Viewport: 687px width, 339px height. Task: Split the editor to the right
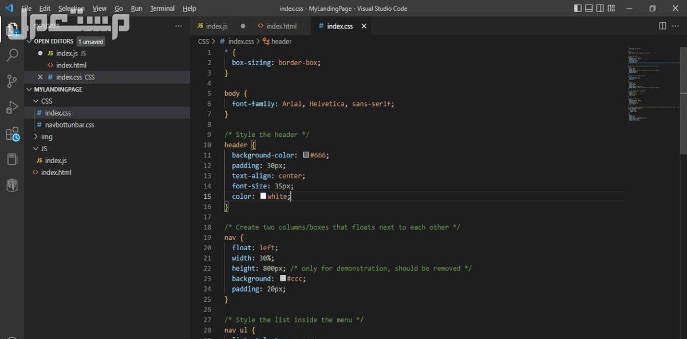pos(662,26)
